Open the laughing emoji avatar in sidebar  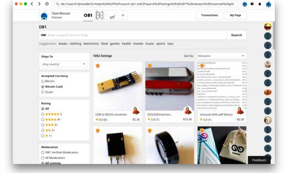(x=268, y=26)
